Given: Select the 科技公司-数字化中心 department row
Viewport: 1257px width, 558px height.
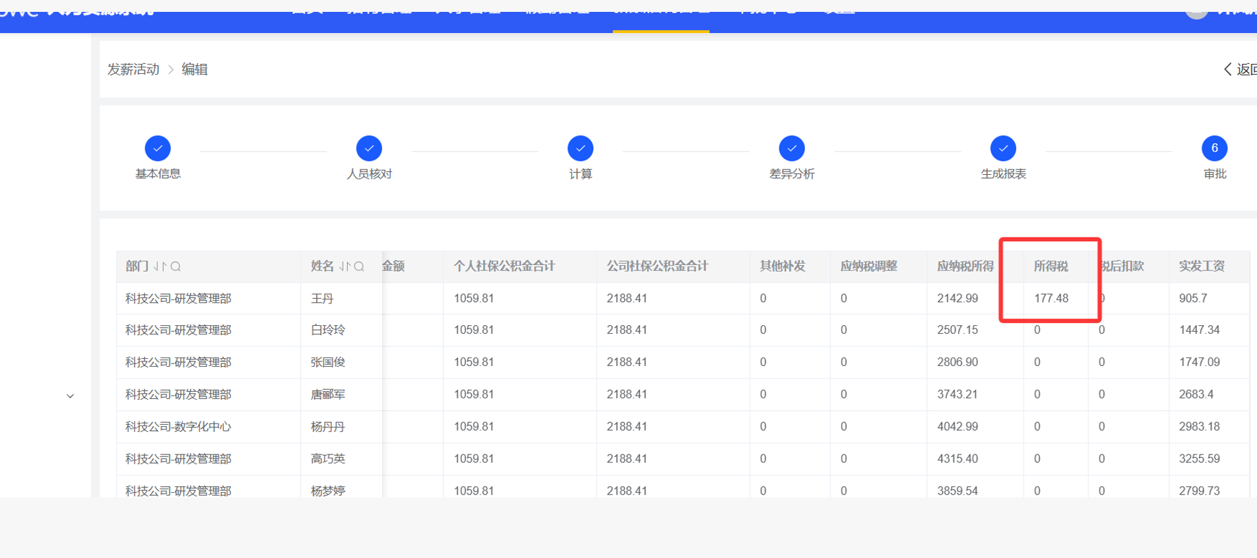Looking at the screenshot, I should point(178,427).
